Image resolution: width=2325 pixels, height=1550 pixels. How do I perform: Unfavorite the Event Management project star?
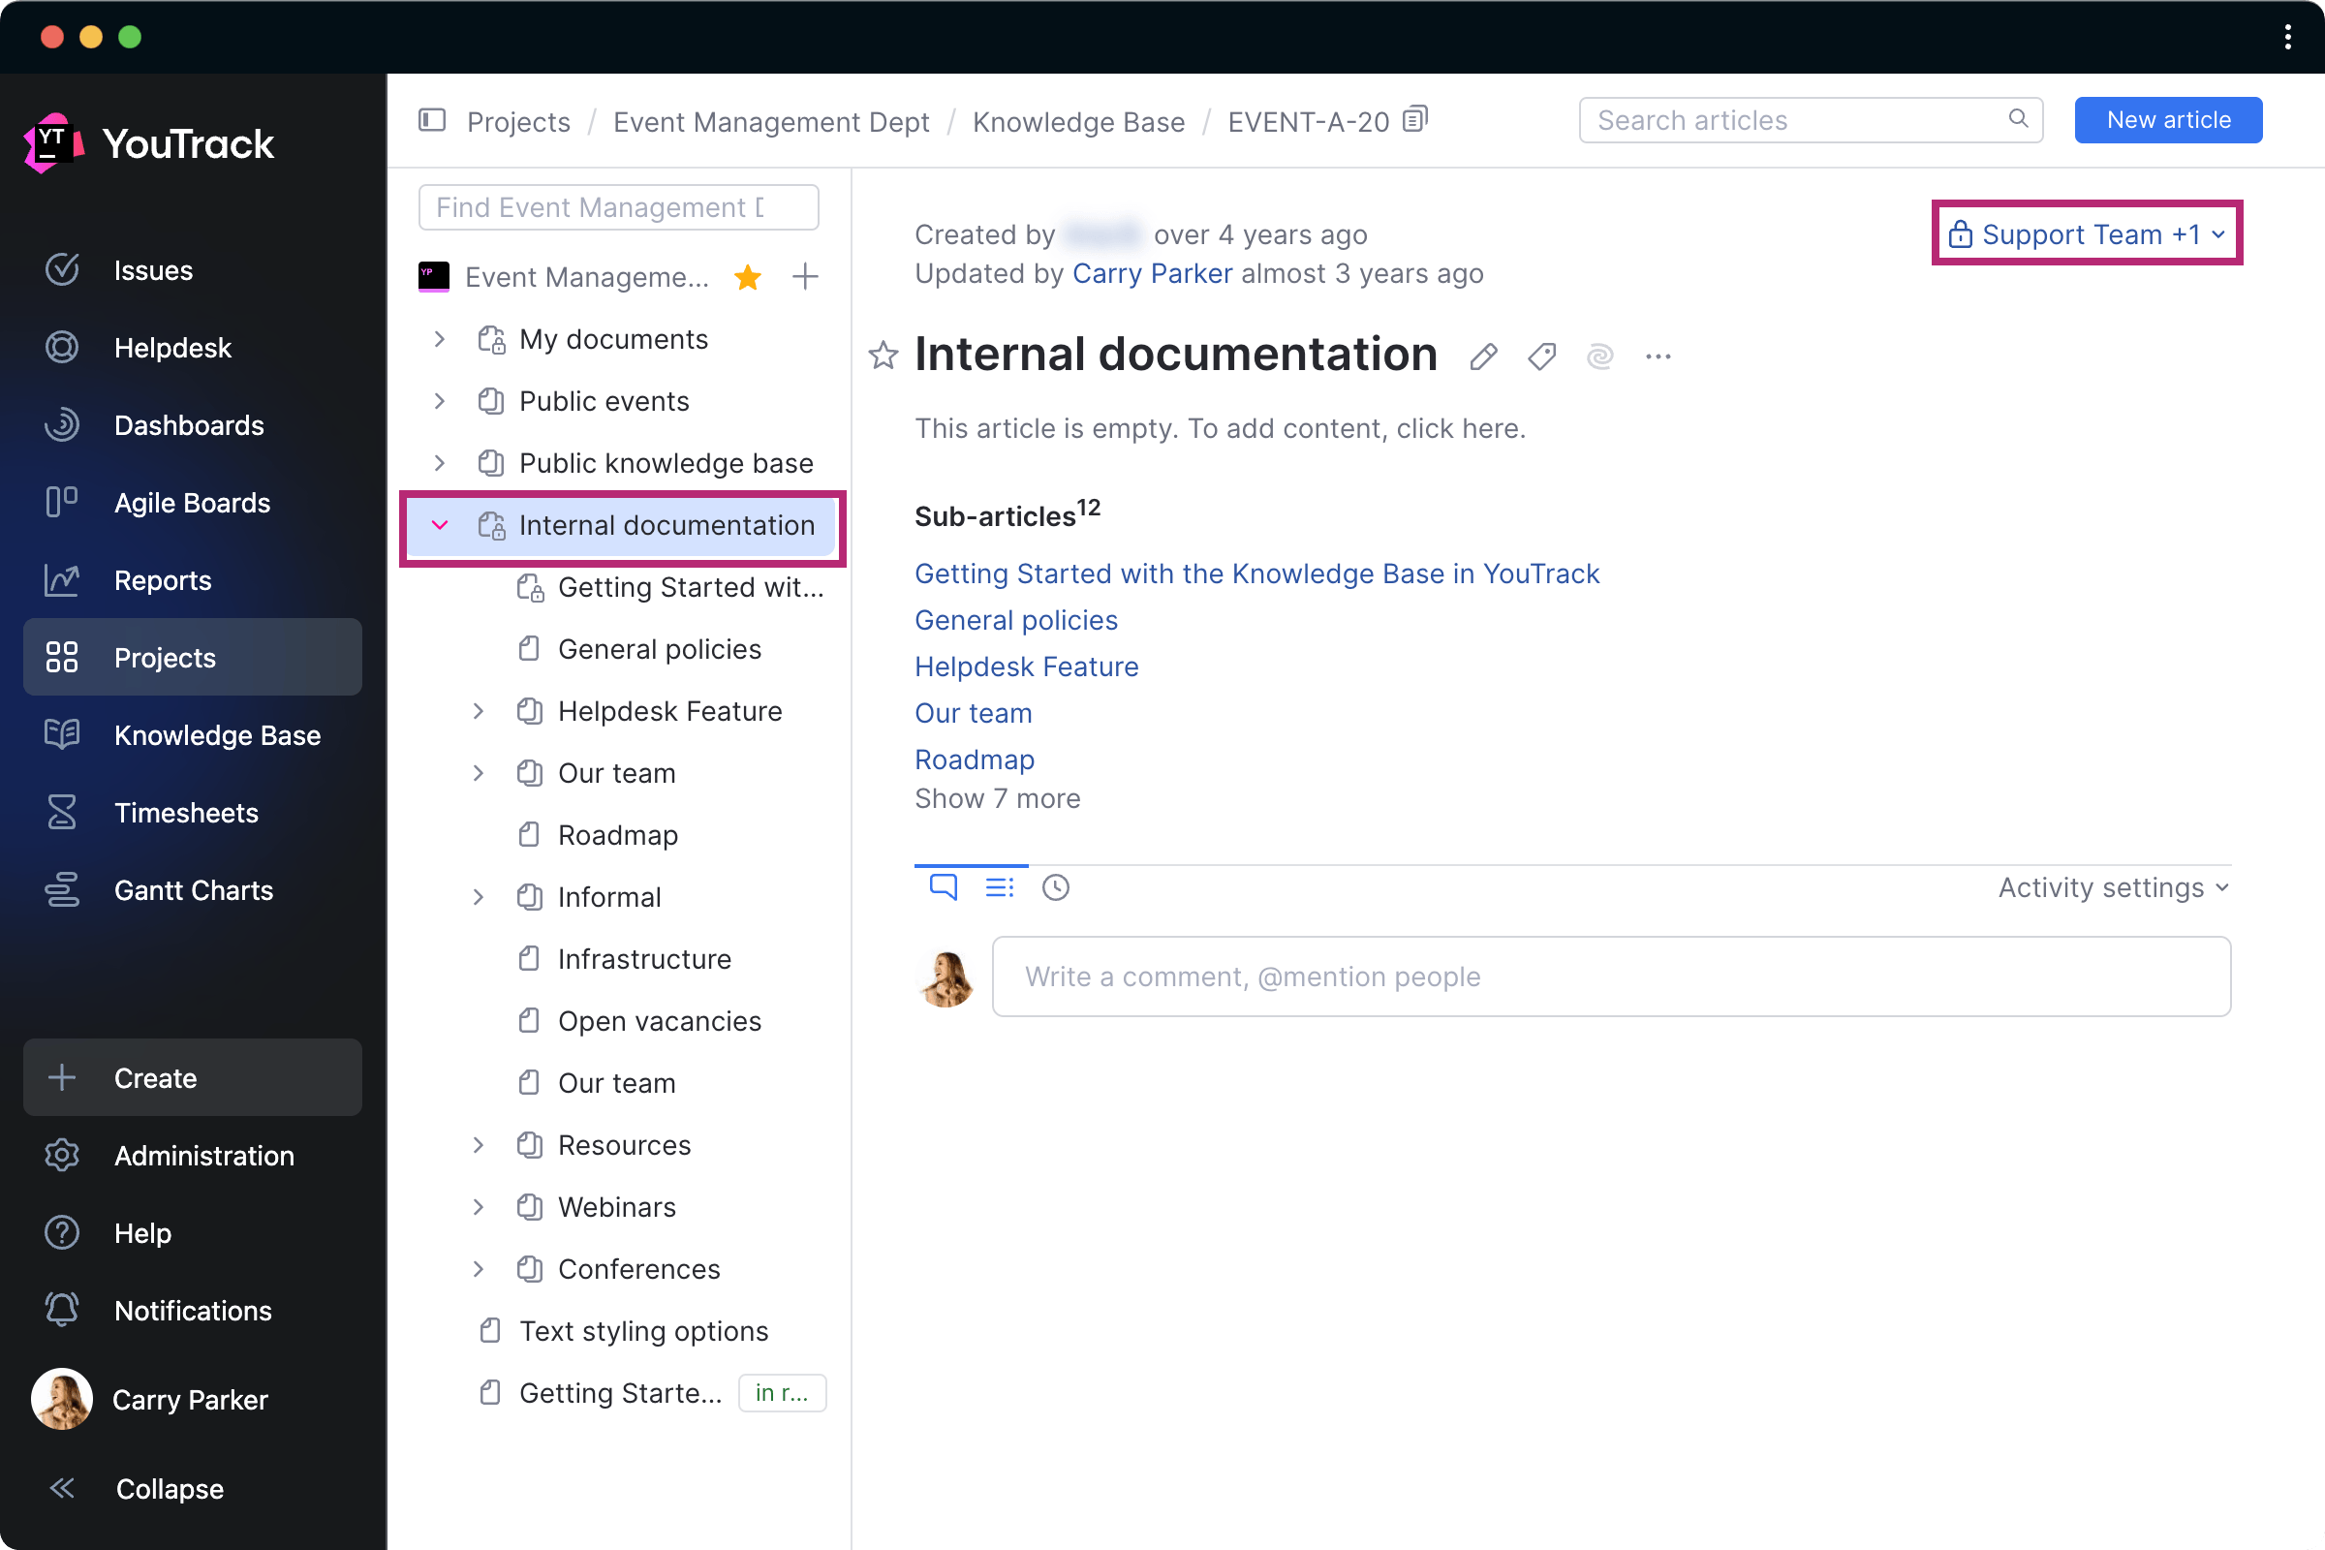tap(748, 278)
